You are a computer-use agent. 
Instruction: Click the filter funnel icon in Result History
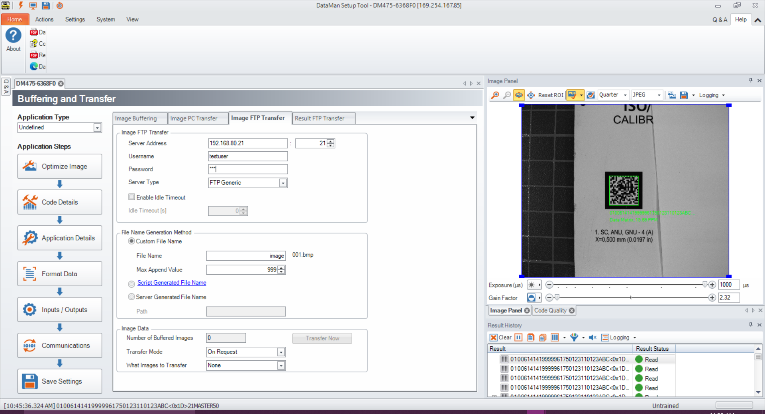point(574,338)
